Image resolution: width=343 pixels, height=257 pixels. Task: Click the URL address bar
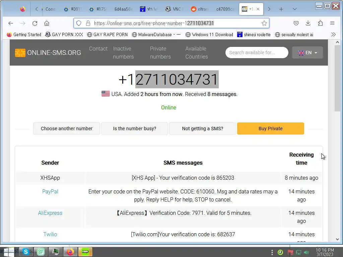pyautogui.click(x=171, y=23)
